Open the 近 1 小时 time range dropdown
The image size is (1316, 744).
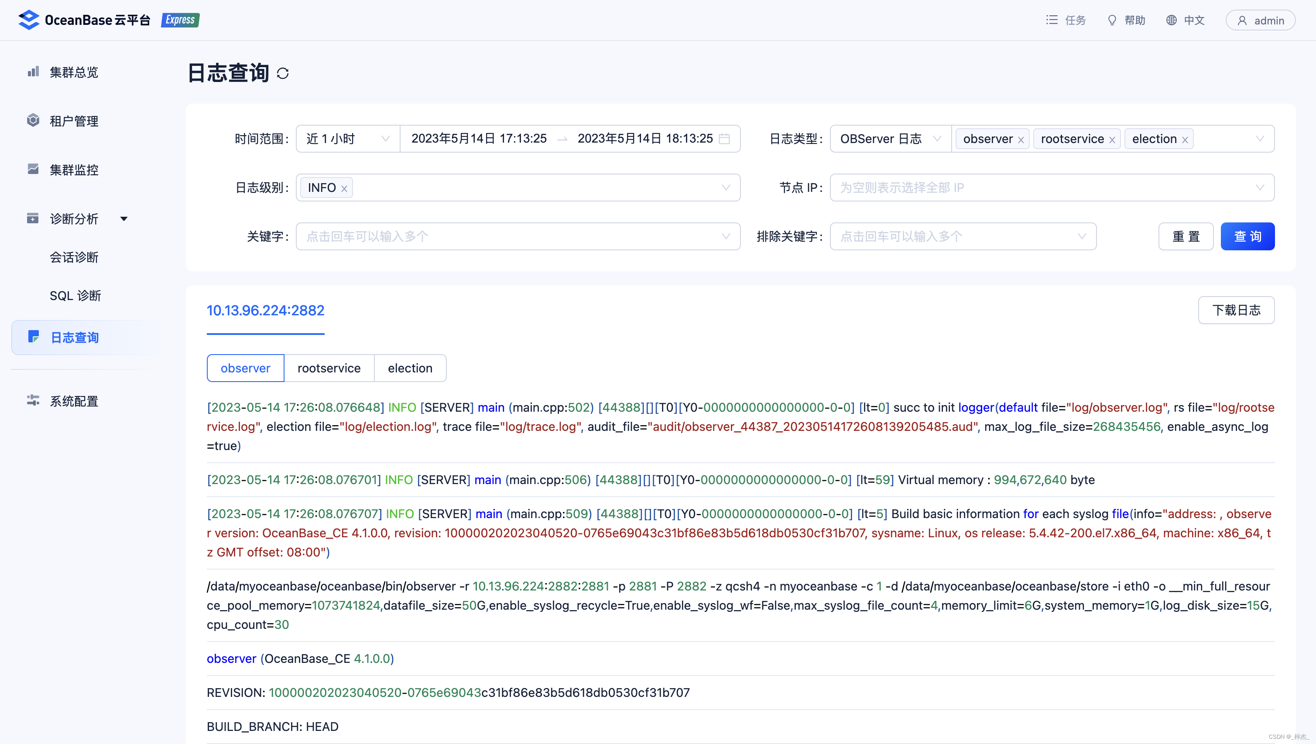click(348, 139)
